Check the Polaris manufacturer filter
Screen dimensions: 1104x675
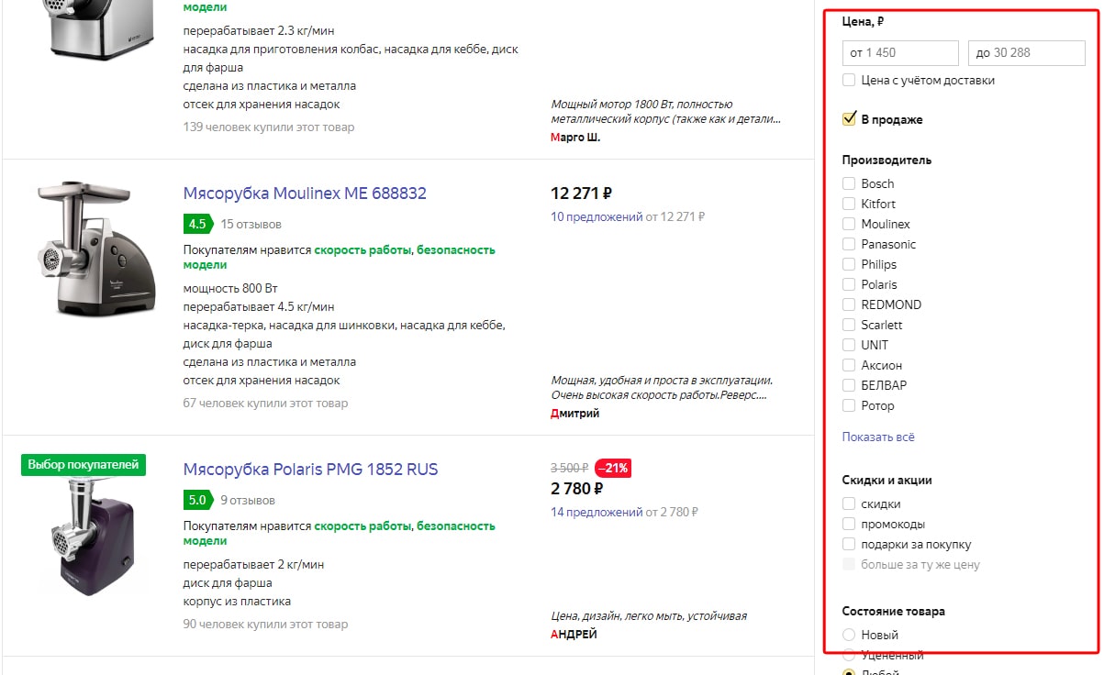coord(849,284)
